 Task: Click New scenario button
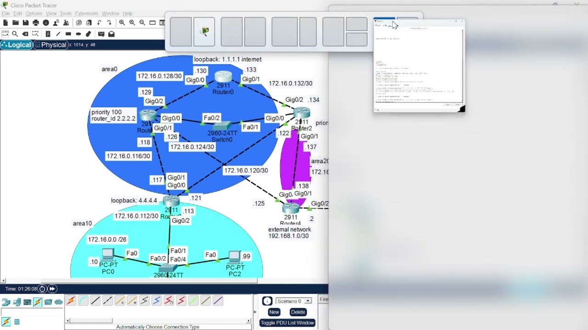pos(274,312)
